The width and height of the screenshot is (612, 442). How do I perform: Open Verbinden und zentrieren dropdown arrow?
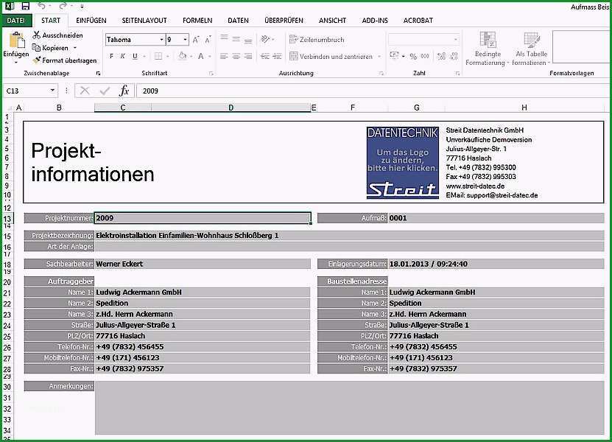379,57
